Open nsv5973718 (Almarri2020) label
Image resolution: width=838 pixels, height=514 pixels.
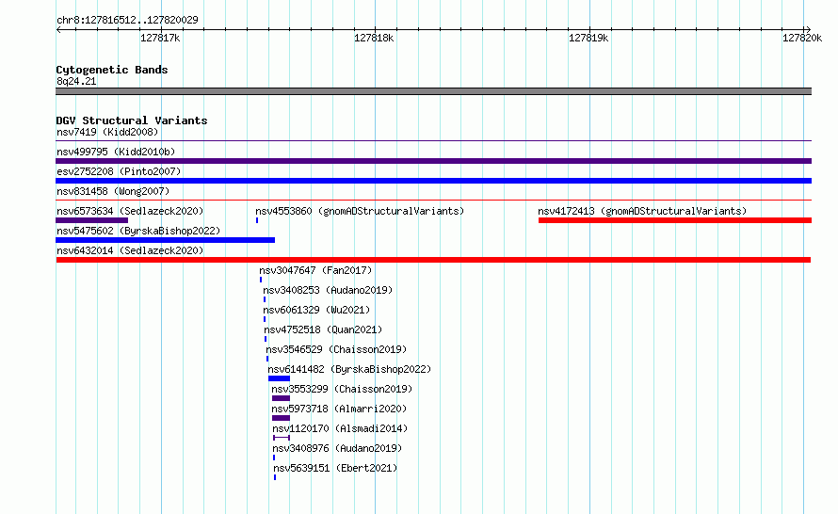pyautogui.click(x=339, y=409)
